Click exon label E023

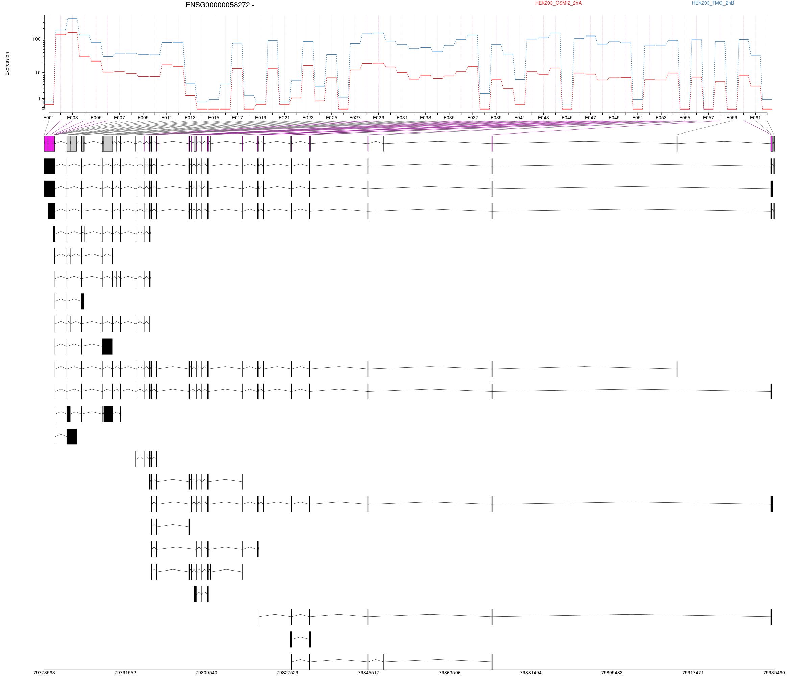308,117
